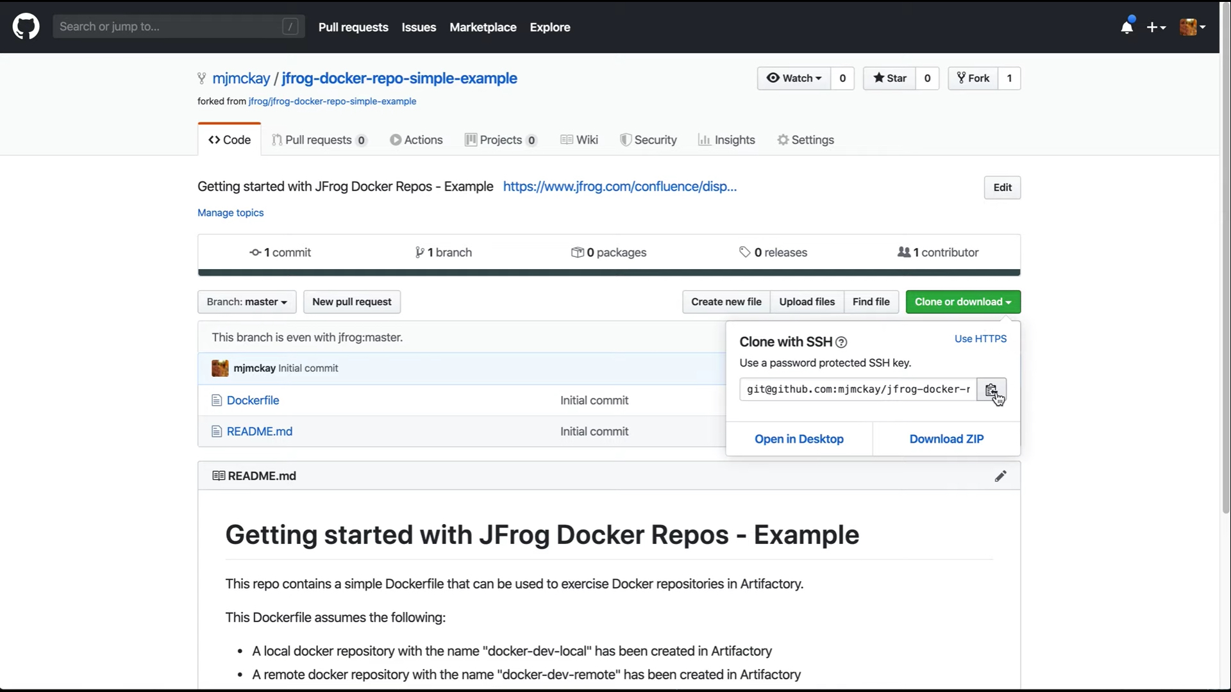Click the GitHub Octocat logo

tap(26, 27)
